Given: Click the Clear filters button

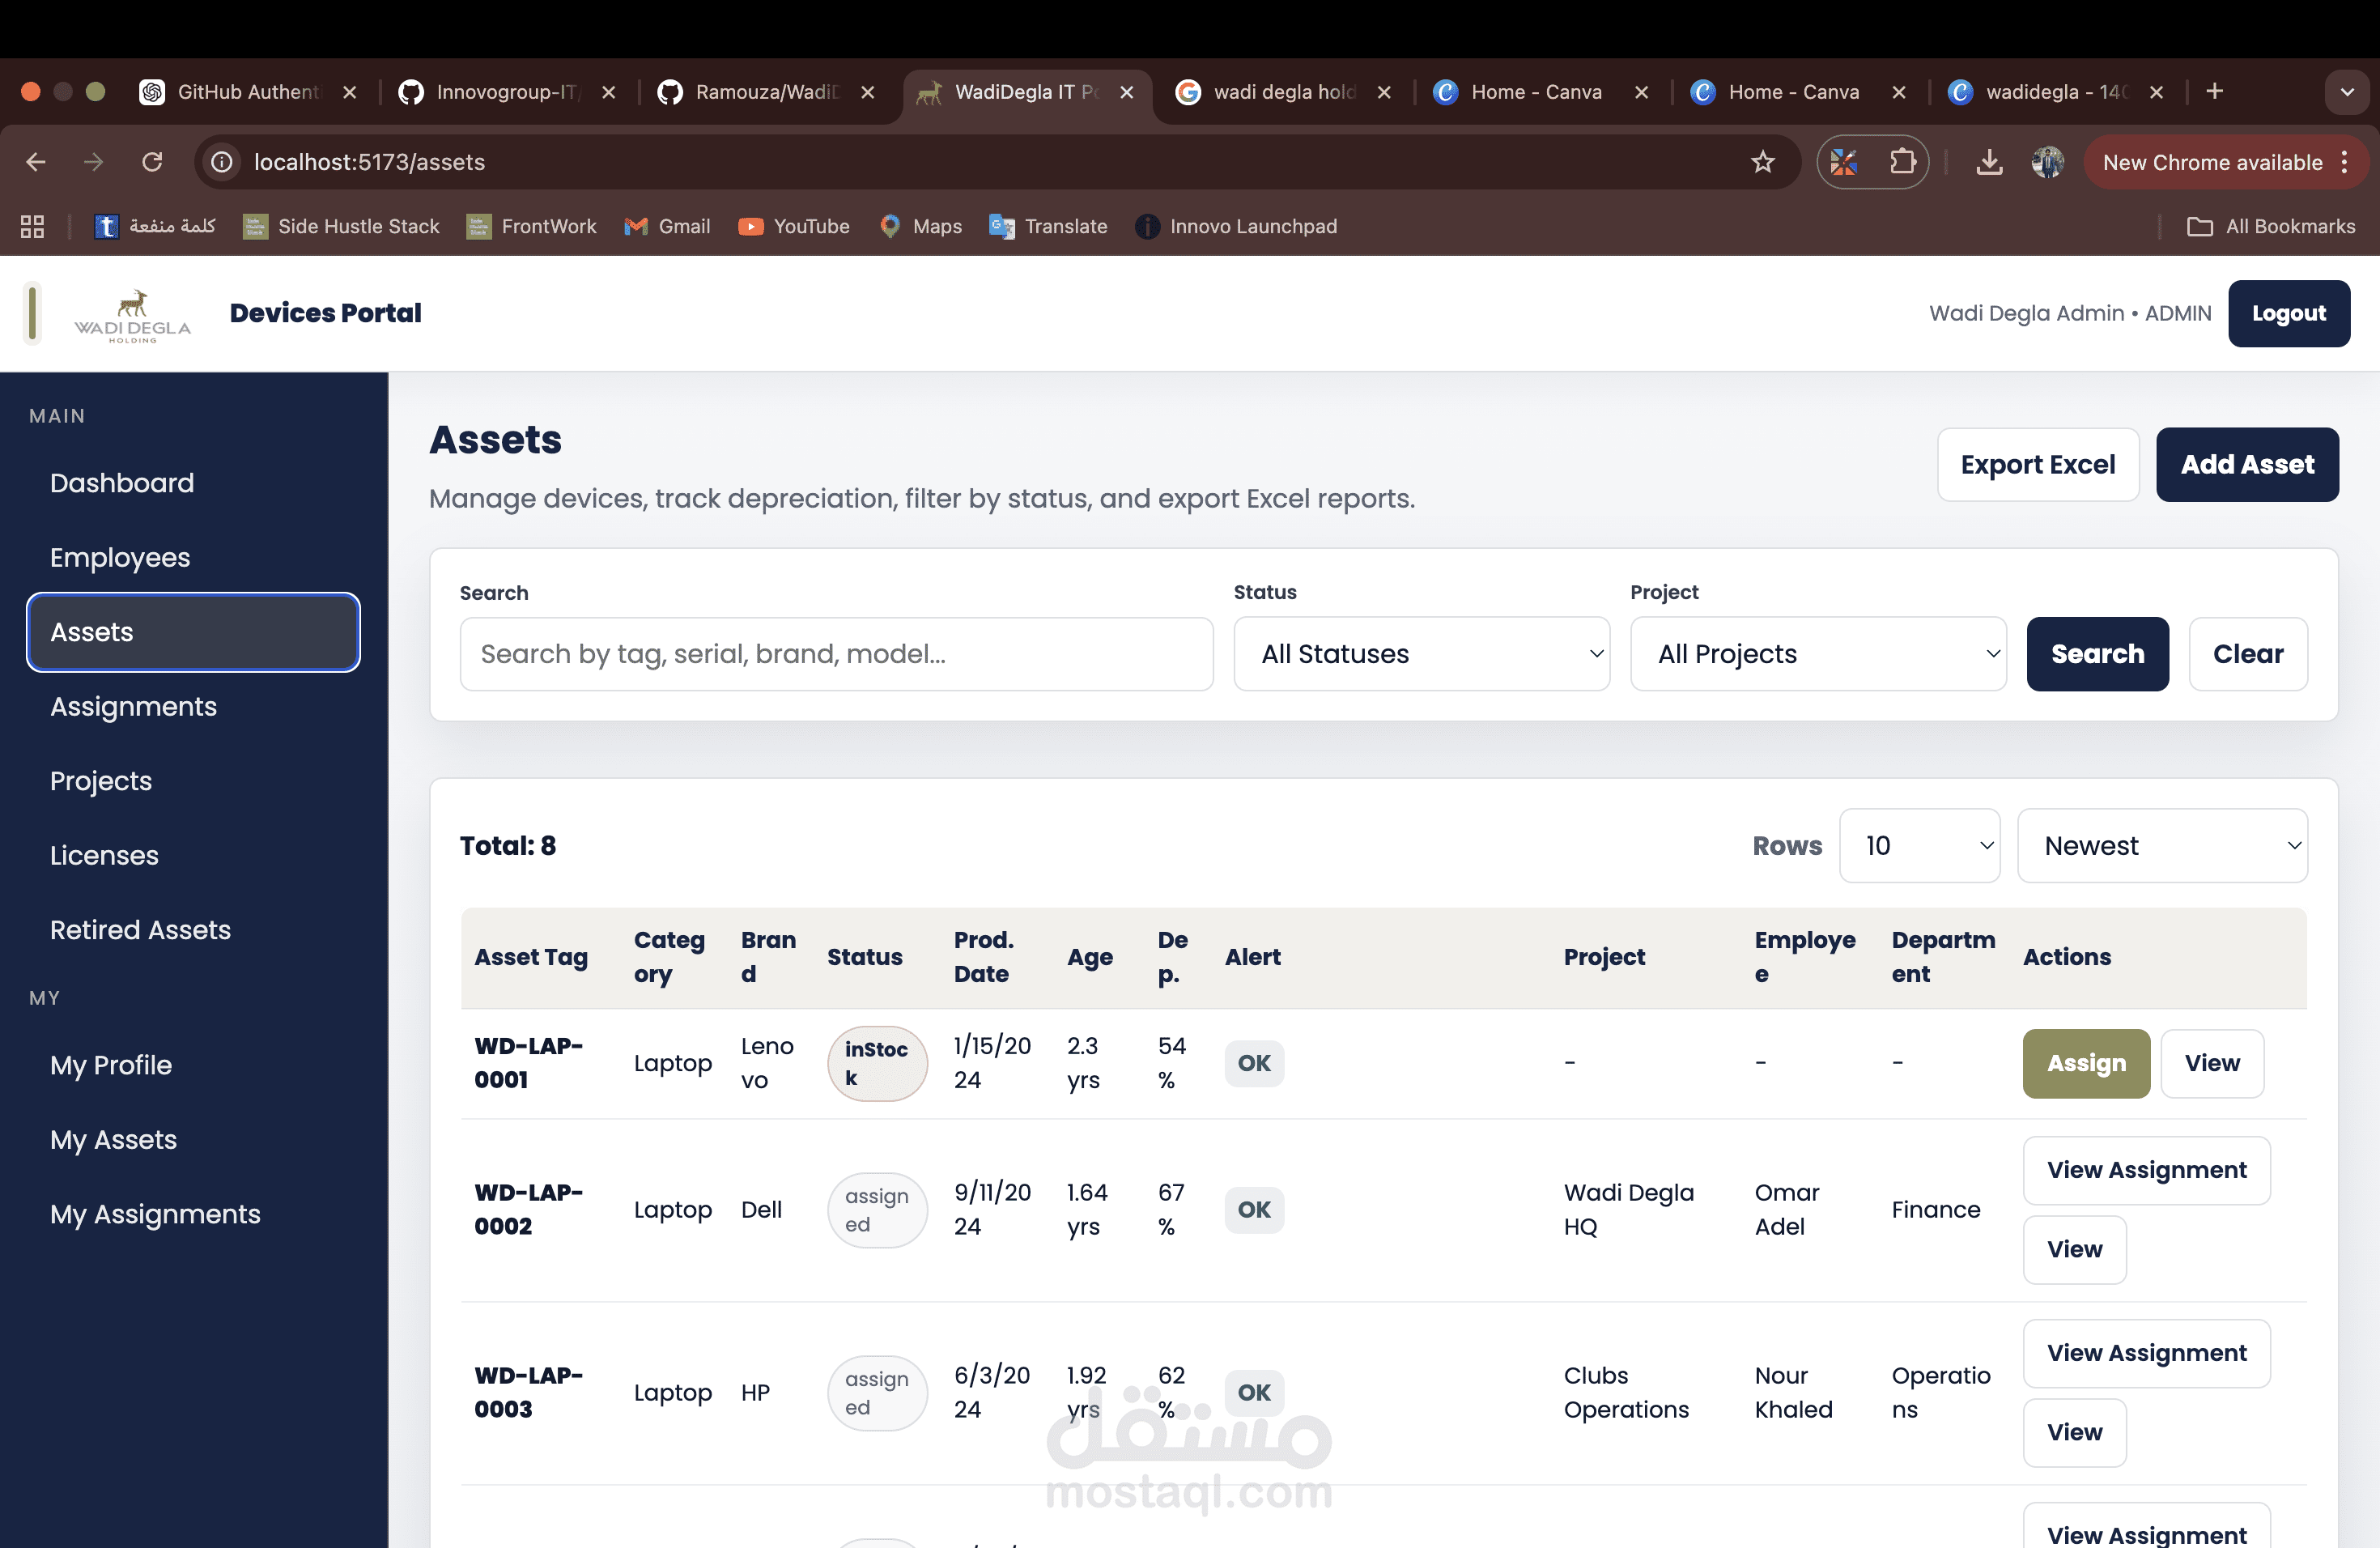Looking at the screenshot, I should coord(2247,654).
